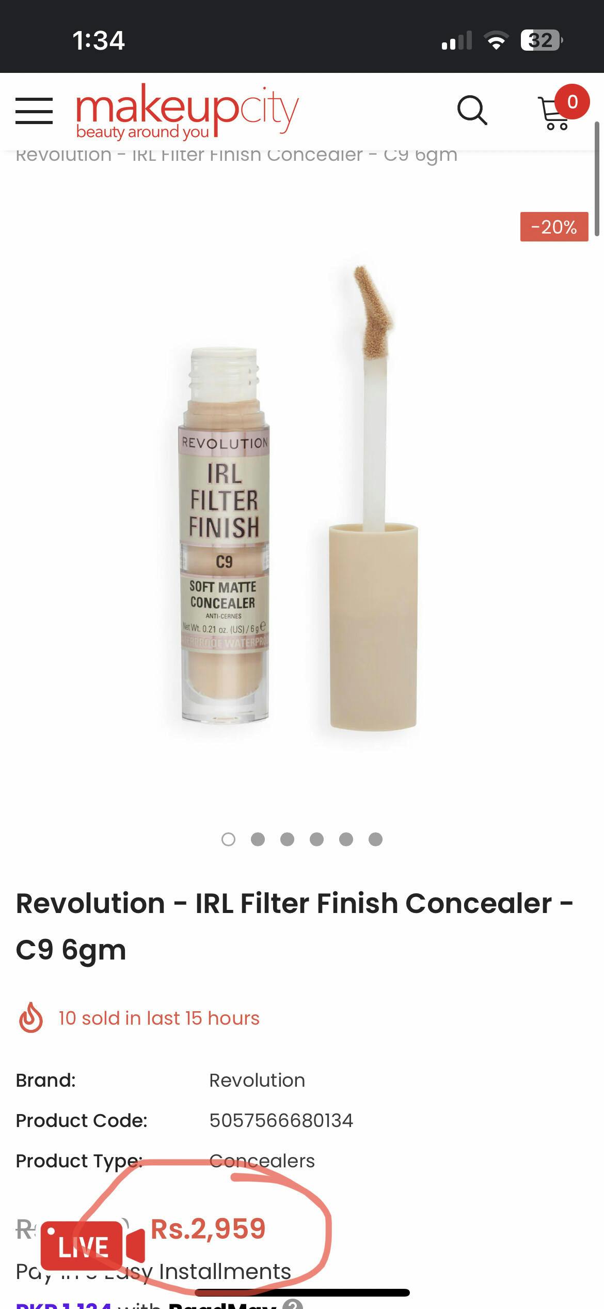
Task: Tap the flame hot-selling icon
Action: click(31, 1017)
